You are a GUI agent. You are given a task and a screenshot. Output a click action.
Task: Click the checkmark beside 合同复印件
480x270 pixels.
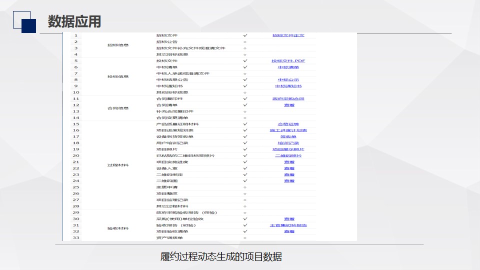pos(245,99)
